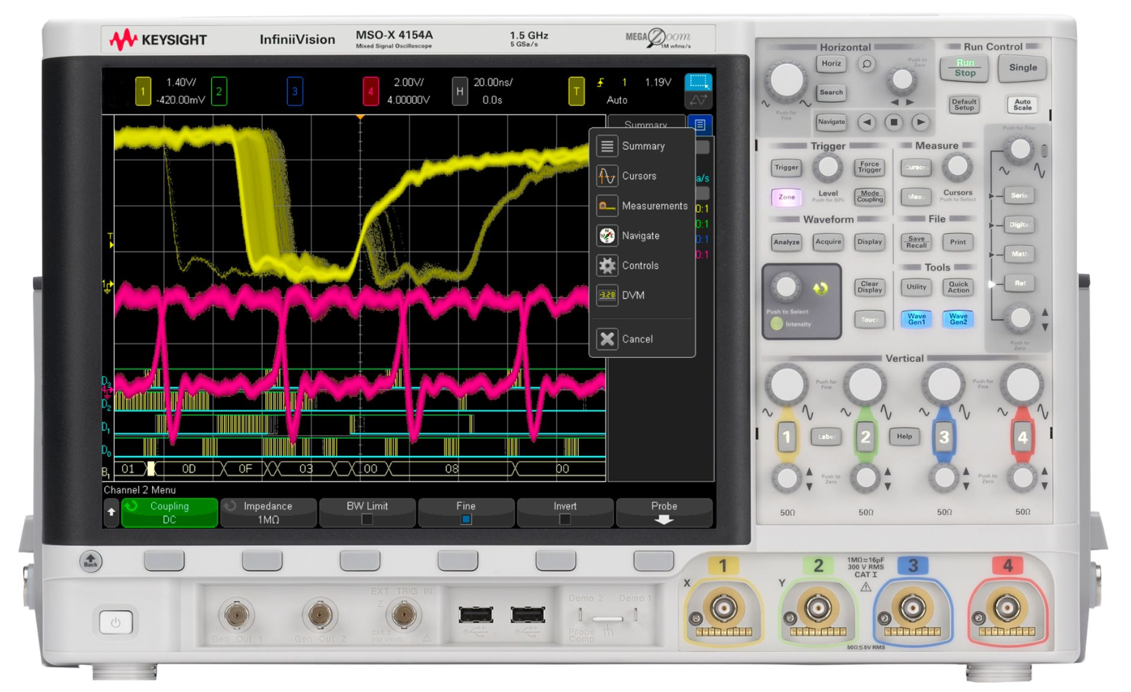
Task: Push the Trigger button
Action: coord(786,167)
